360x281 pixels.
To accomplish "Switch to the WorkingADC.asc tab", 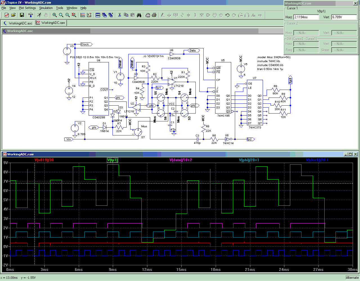I will [18, 23].
